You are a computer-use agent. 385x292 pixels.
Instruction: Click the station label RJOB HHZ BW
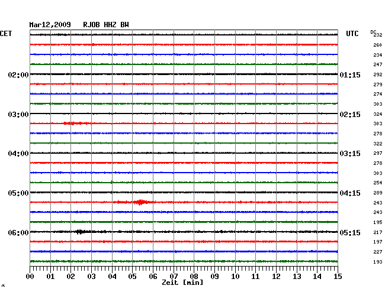pos(106,25)
